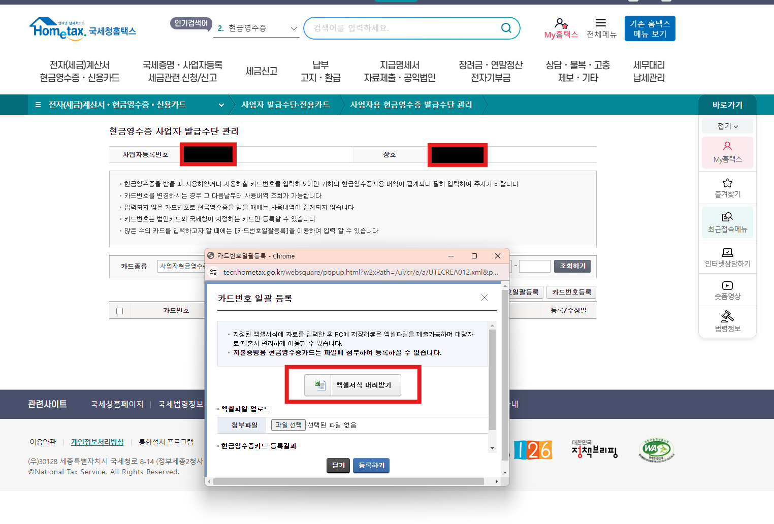774x524 pixels.
Task: Click the site info icon in popup address bar
Action: point(213,272)
